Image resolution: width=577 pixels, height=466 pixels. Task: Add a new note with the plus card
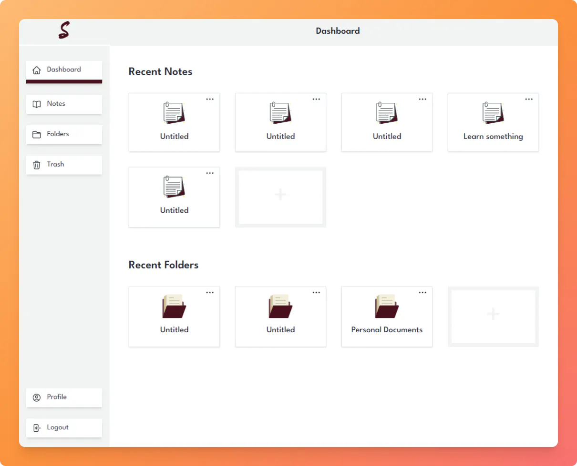[x=280, y=197]
